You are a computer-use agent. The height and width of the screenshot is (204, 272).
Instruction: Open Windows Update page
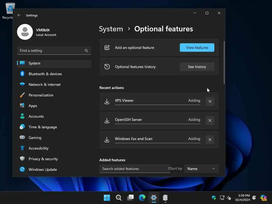54,169
